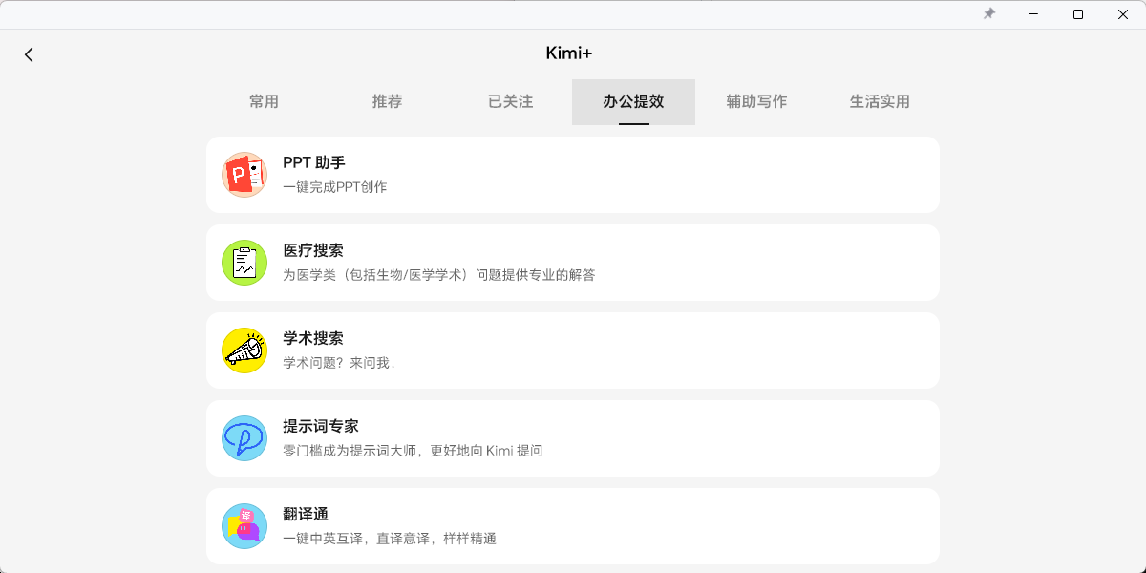The height and width of the screenshot is (573, 1146).
Task: Switch to the 辅助写作 tab
Action: [x=756, y=102]
